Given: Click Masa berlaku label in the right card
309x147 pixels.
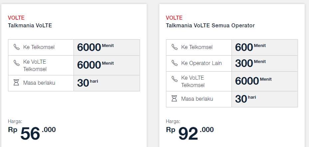Looking at the screenshot, I should [x=197, y=99].
